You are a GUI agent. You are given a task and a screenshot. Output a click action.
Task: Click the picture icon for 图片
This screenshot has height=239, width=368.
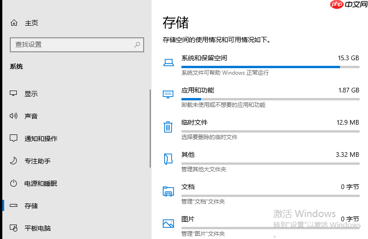click(168, 224)
